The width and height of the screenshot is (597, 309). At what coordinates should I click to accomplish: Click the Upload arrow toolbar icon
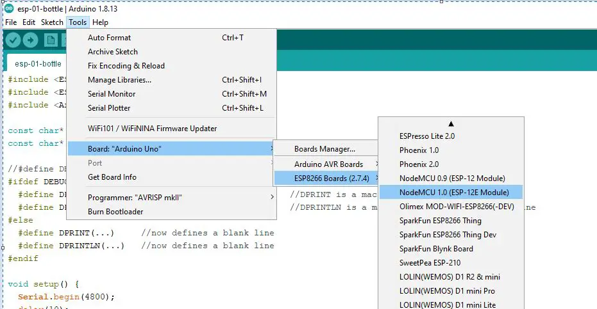click(x=31, y=40)
